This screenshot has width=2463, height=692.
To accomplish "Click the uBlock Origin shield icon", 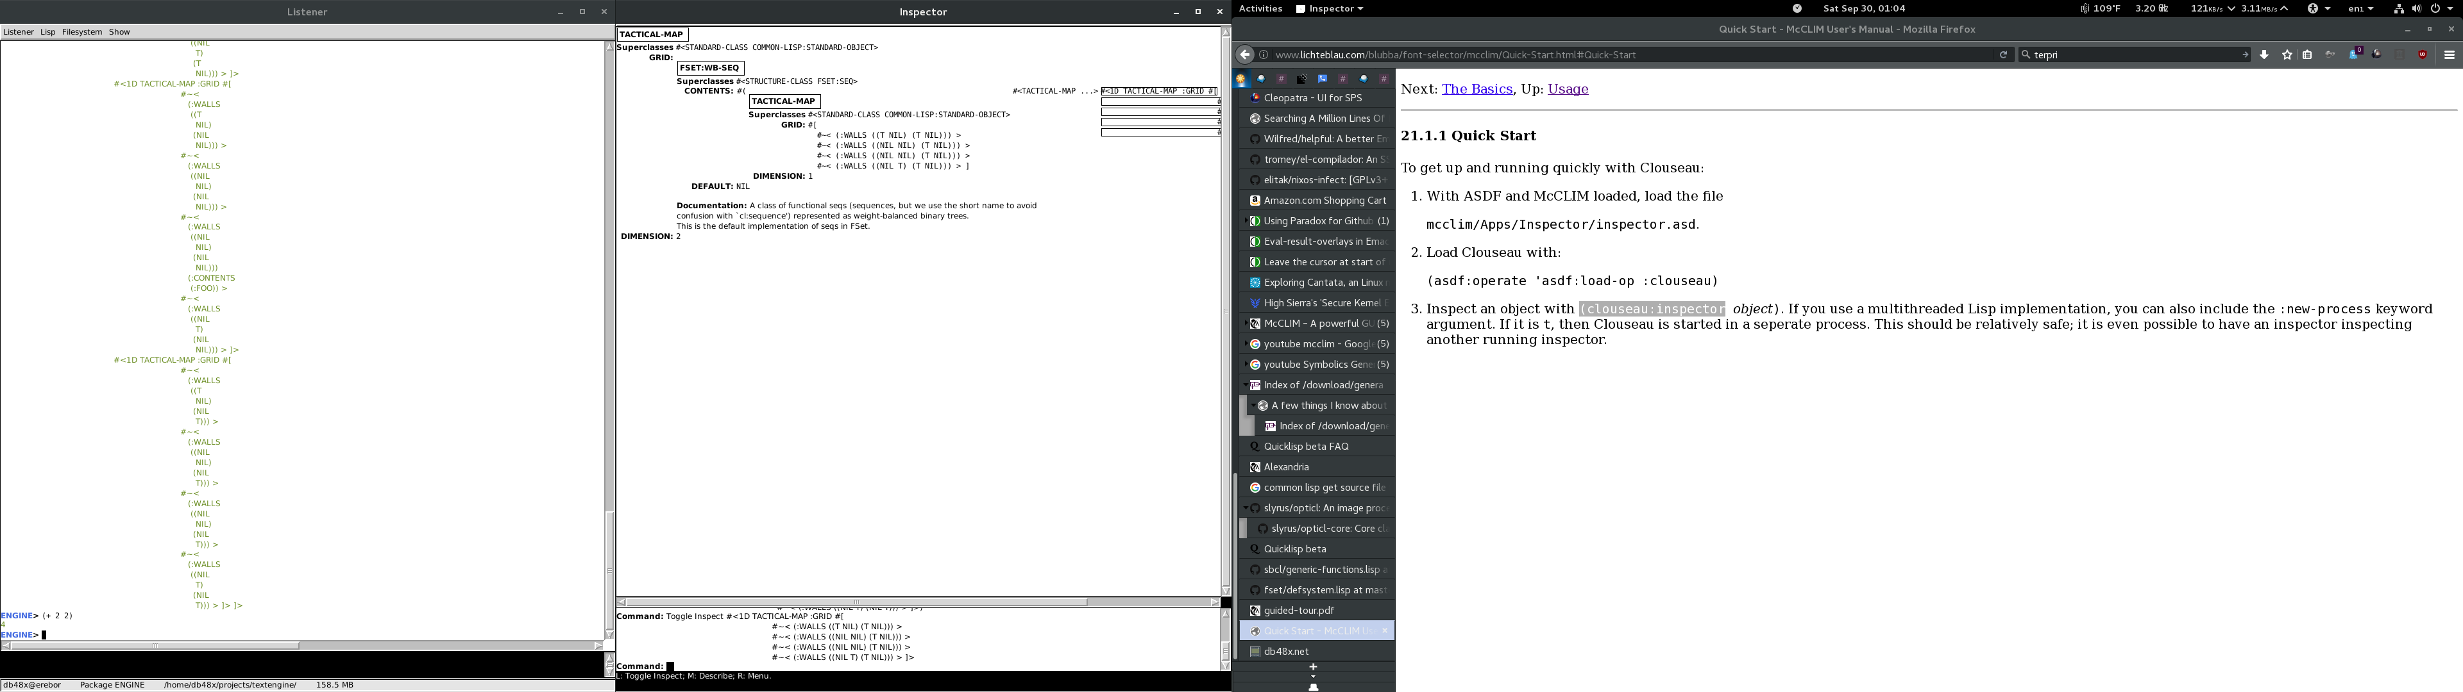I will pos(2423,54).
